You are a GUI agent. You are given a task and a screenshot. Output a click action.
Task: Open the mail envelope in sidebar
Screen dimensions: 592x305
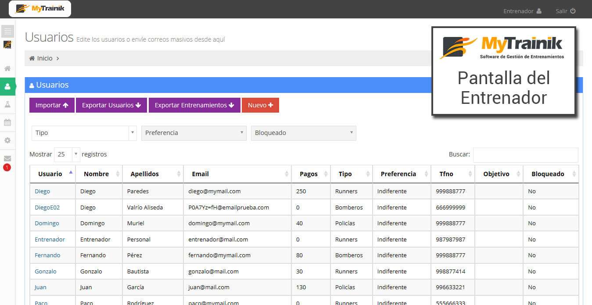tap(7, 158)
